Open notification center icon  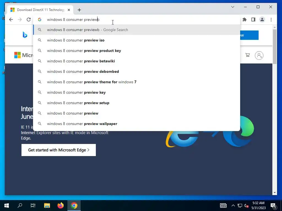point(273,206)
